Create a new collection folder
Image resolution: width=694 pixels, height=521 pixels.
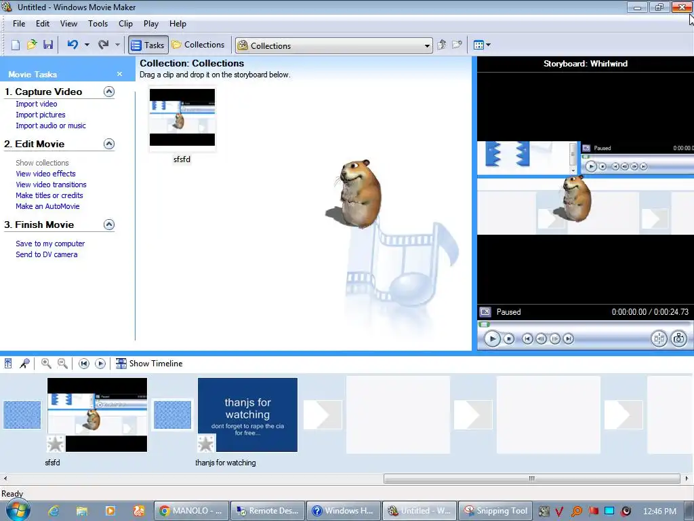point(457,45)
